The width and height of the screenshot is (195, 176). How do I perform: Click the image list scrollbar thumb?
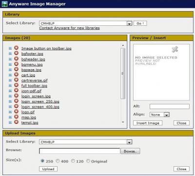[x=123, y=73]
